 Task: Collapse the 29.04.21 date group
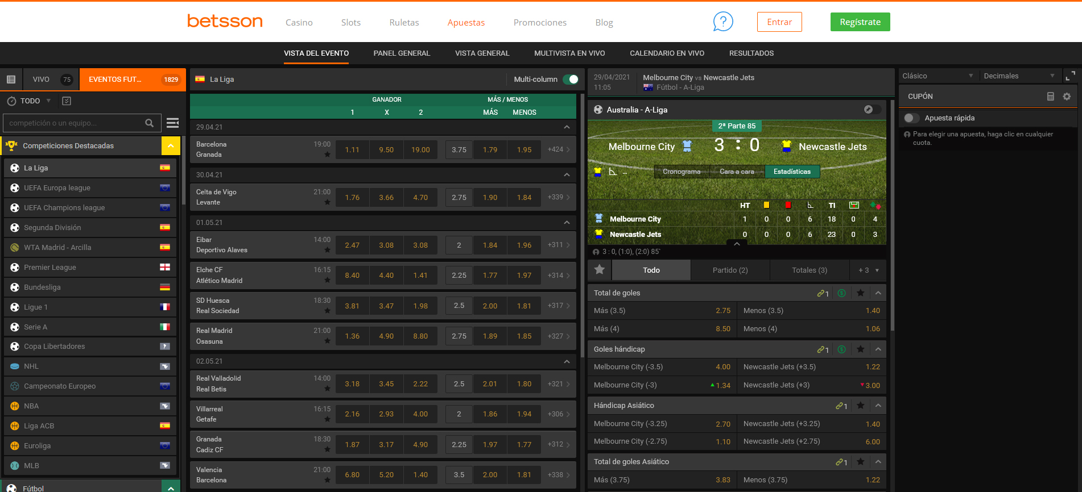[567, 127]
